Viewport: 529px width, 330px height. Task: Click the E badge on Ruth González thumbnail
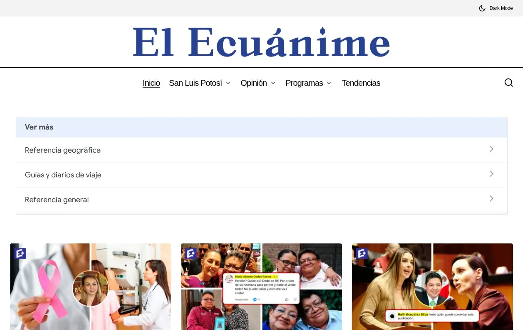(362, 253)
